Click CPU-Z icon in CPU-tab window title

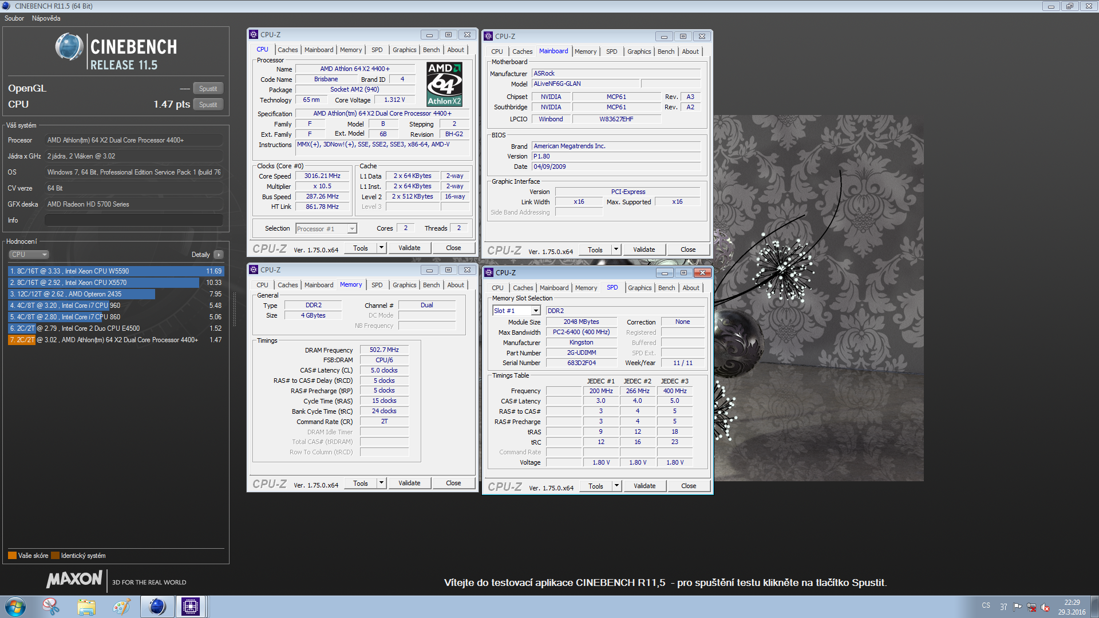(x=254, y=34)
